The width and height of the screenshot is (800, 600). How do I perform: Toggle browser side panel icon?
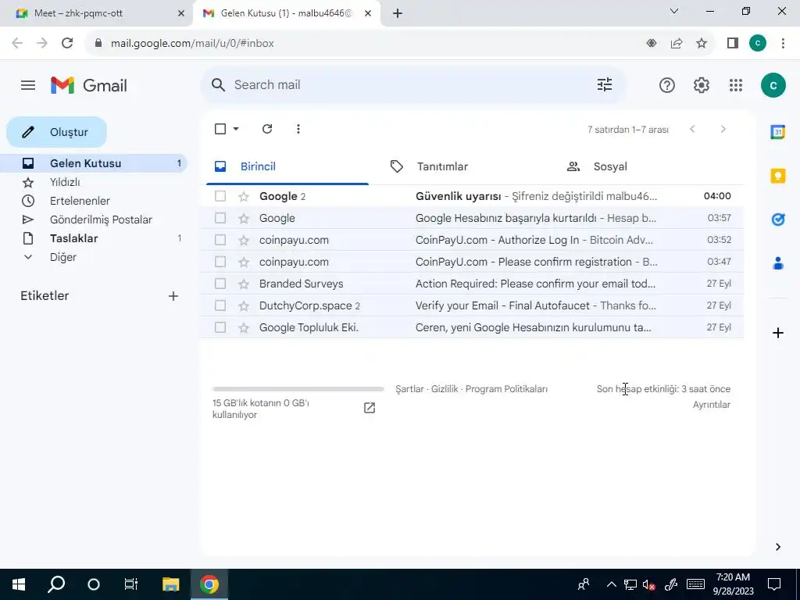733,44
